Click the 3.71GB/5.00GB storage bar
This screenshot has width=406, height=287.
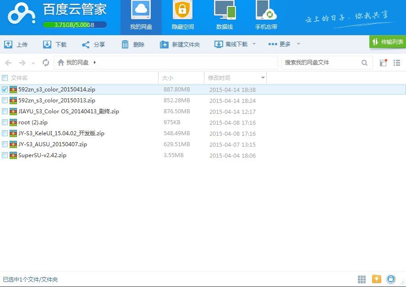click(x=75, y=25)
